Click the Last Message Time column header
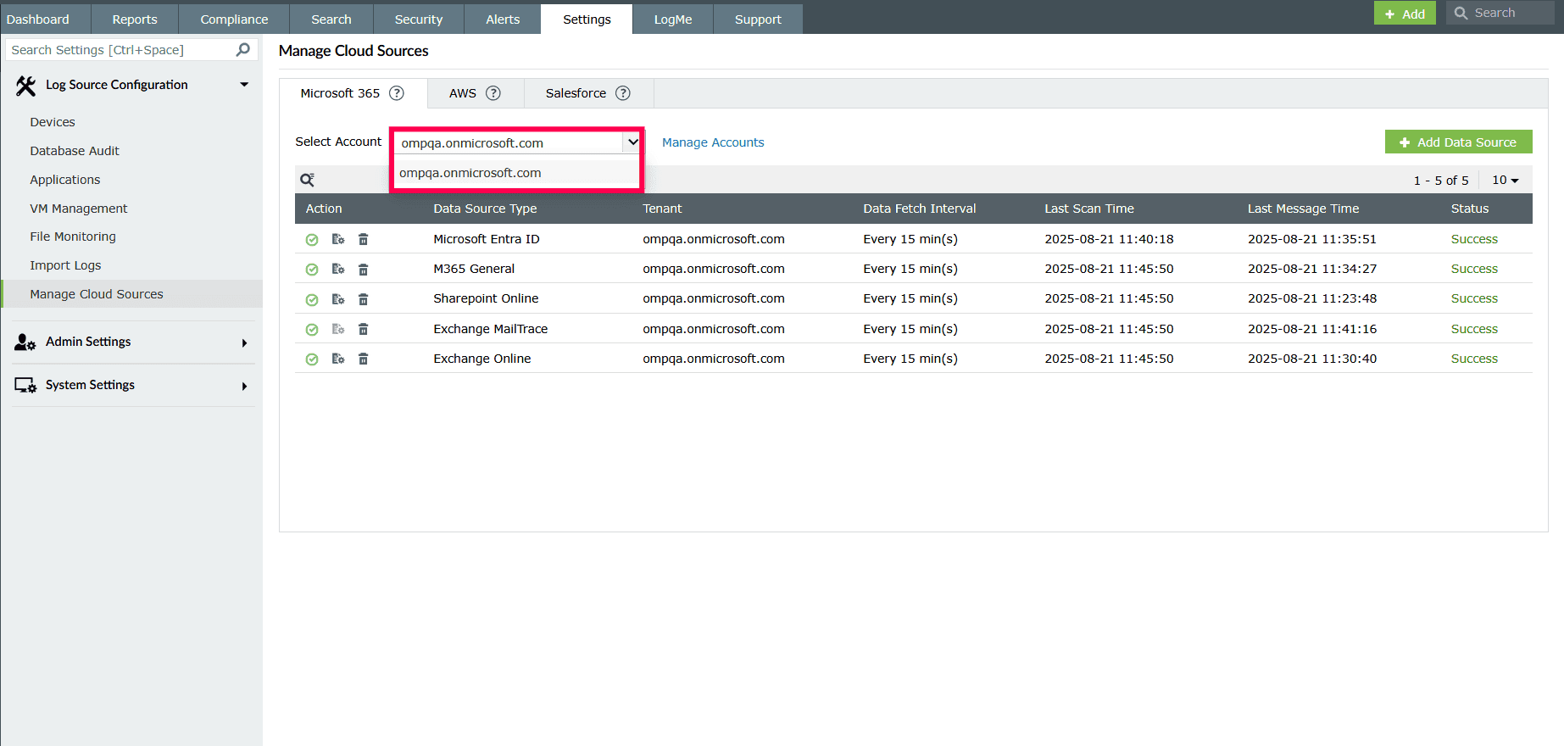The image size is (1564, 746). click(1303, 209)
